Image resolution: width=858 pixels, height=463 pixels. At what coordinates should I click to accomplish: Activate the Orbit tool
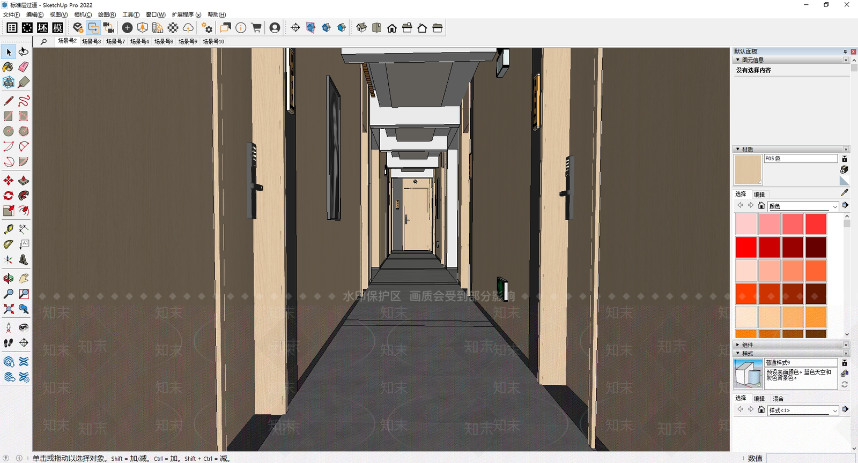(8, 279)
